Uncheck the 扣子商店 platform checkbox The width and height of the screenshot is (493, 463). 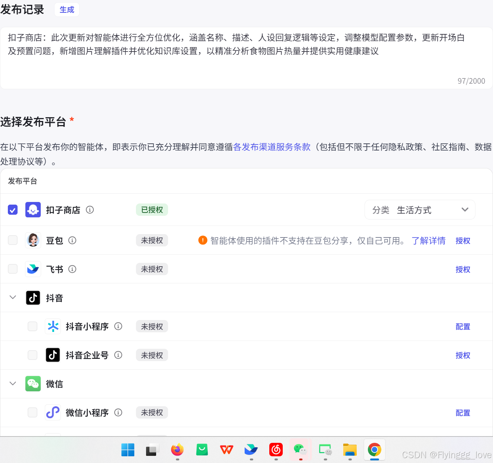point(13,210)
